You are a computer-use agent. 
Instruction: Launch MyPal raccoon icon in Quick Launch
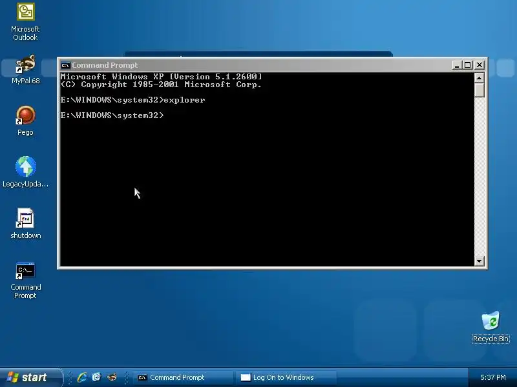[112, 377]
